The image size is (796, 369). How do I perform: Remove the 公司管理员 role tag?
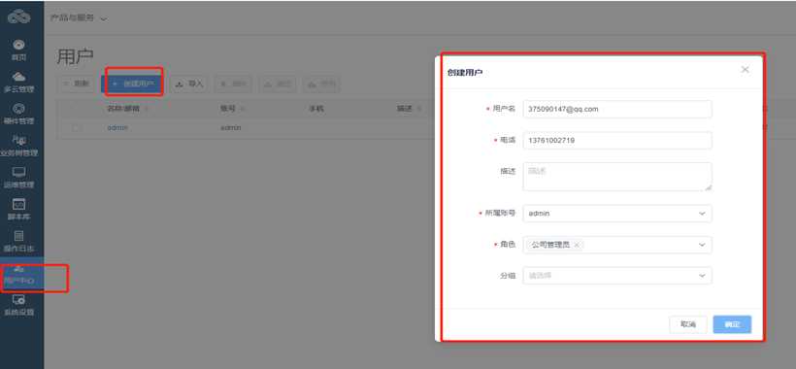tap(577, 245)
